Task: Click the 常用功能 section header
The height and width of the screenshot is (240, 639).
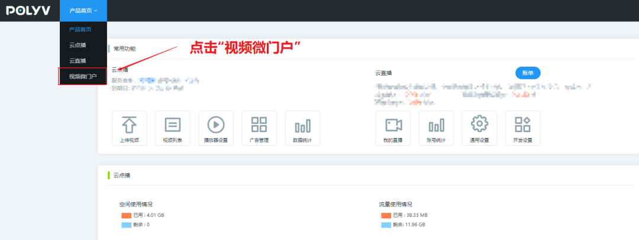Action: [x=124, y=48]
